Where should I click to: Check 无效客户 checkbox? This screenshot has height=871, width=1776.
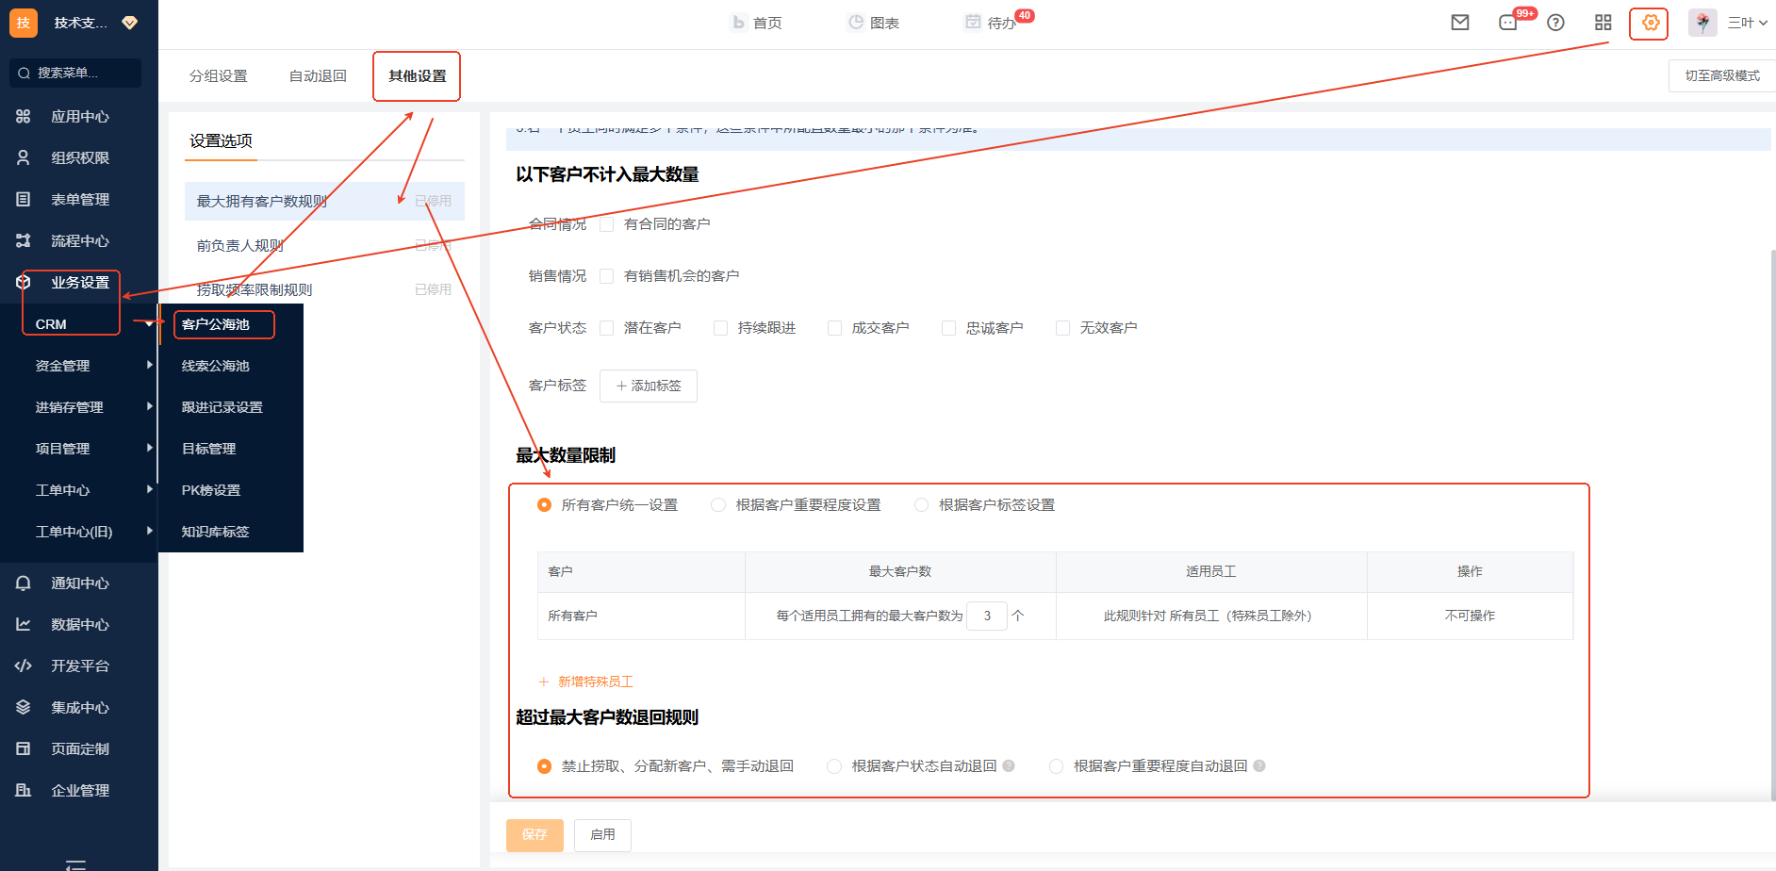[x=1063, y=327]
